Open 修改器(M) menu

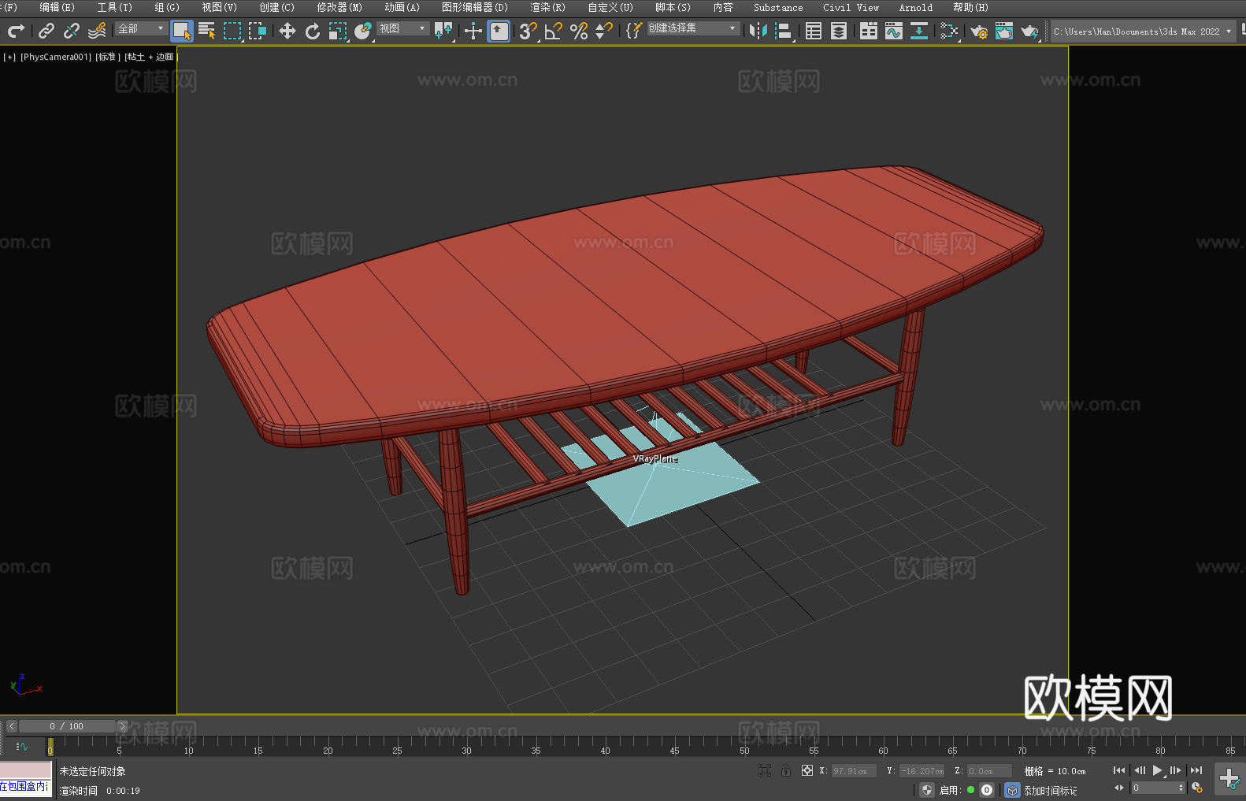point(339,7)
